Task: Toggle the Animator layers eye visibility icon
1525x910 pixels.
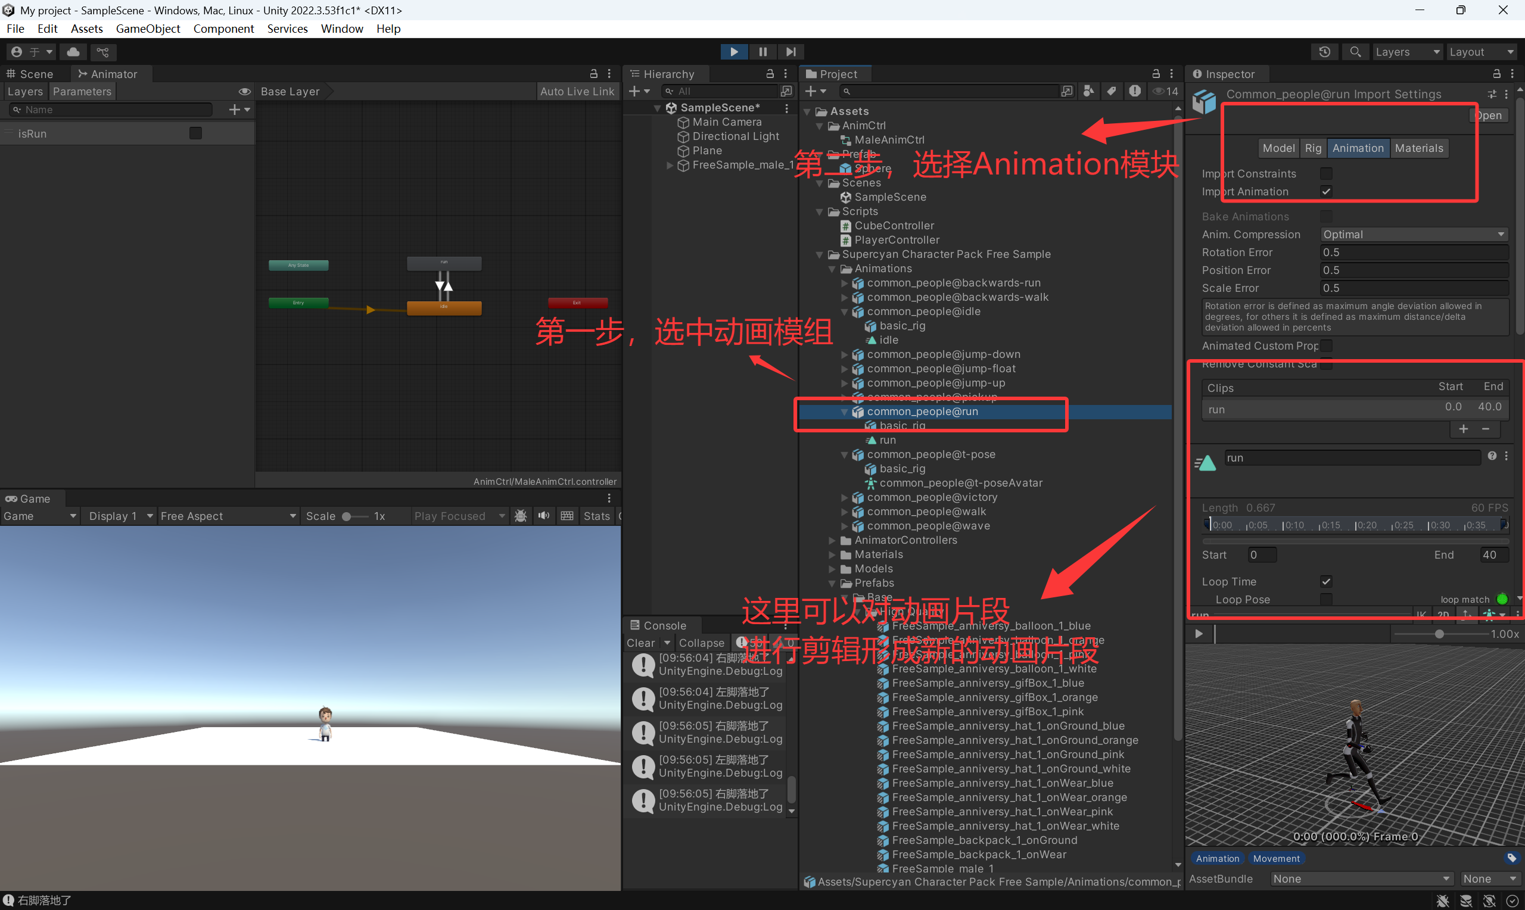Action: pos(244,91)
